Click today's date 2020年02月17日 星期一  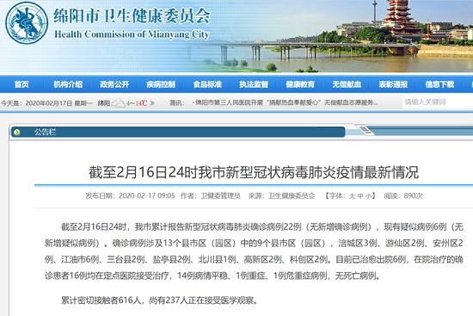[58, 103]
